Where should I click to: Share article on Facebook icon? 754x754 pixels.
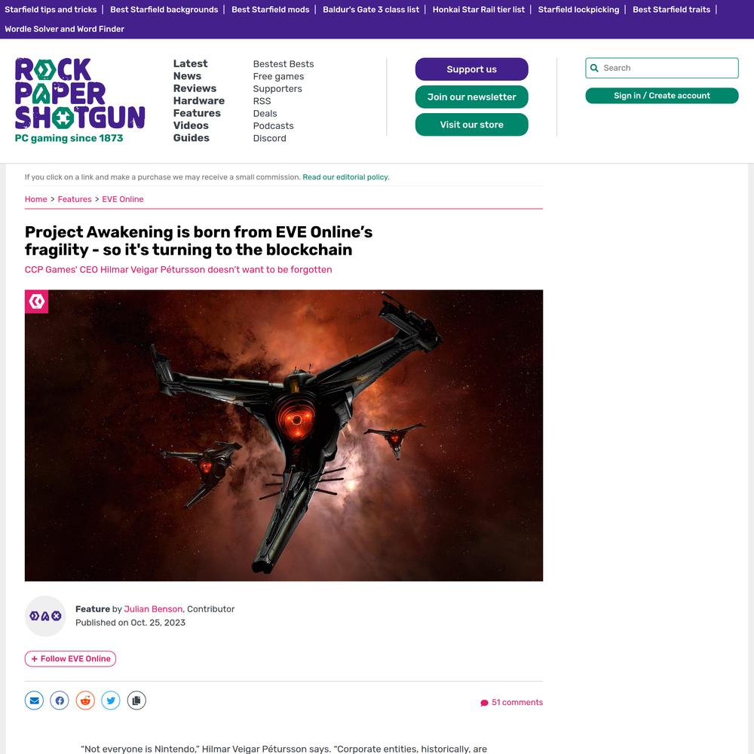(x=60, y=700)
